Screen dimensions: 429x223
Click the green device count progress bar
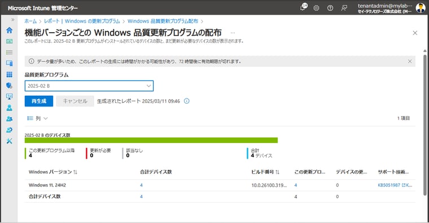151,140
